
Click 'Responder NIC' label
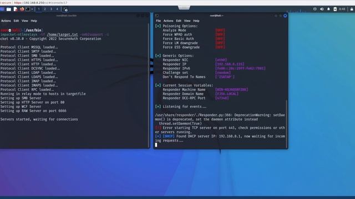coord(175,60)
